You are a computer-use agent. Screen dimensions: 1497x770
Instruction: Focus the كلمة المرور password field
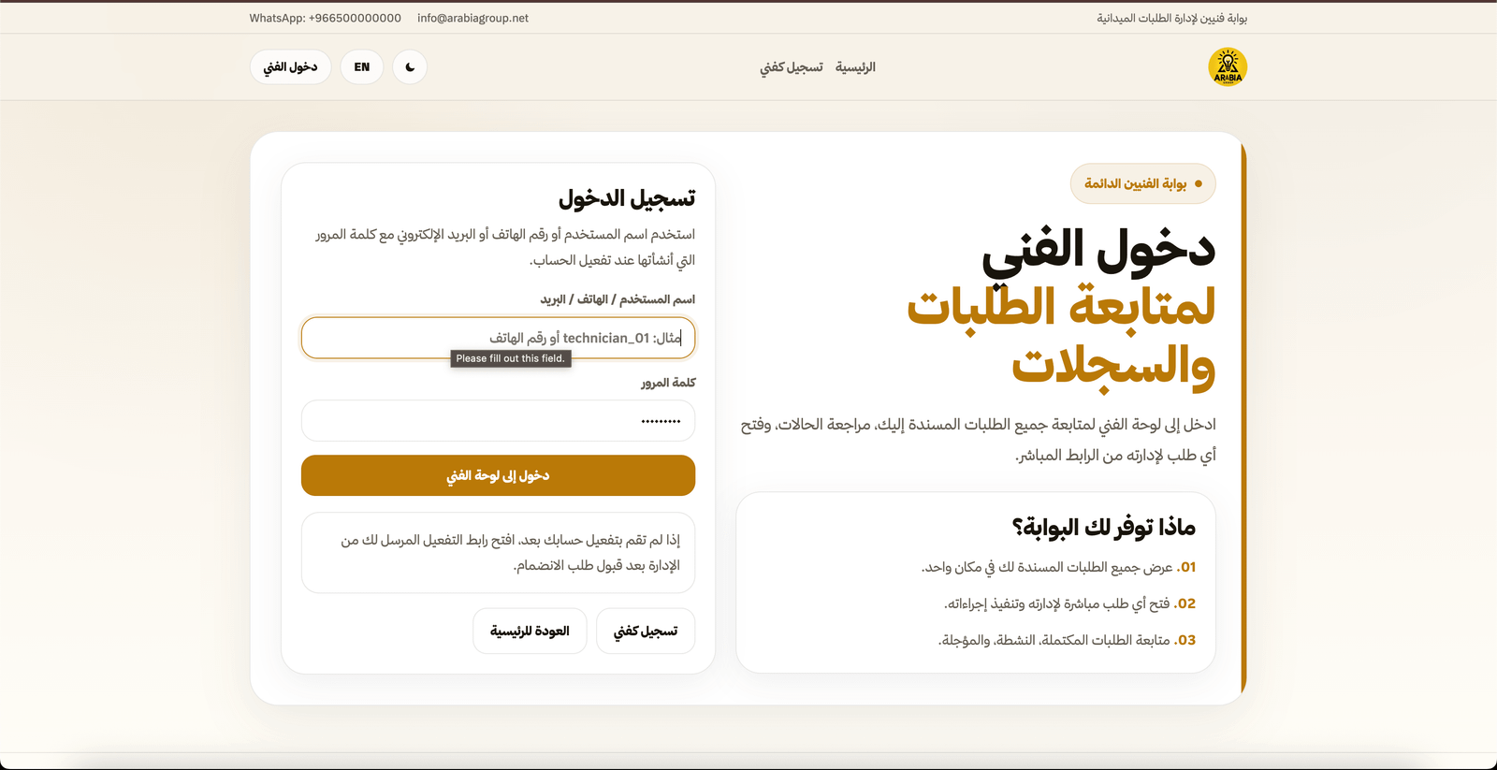pyautogui.click(x=498, y=421)
